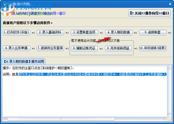Open step 8. 编制记帐凭证

[x=84, y=48]
